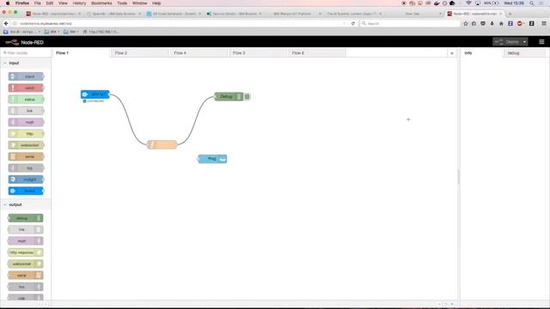This screenshot has width=550, height=309.
Task: Select the debug output node in palette
Action: [26, 218]
